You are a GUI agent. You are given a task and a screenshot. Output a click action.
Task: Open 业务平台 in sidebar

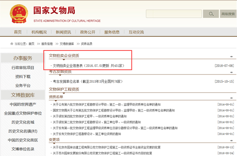tap(23, 85)
